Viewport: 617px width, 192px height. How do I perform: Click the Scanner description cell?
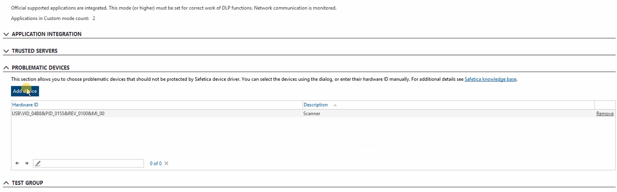point(312,114)
